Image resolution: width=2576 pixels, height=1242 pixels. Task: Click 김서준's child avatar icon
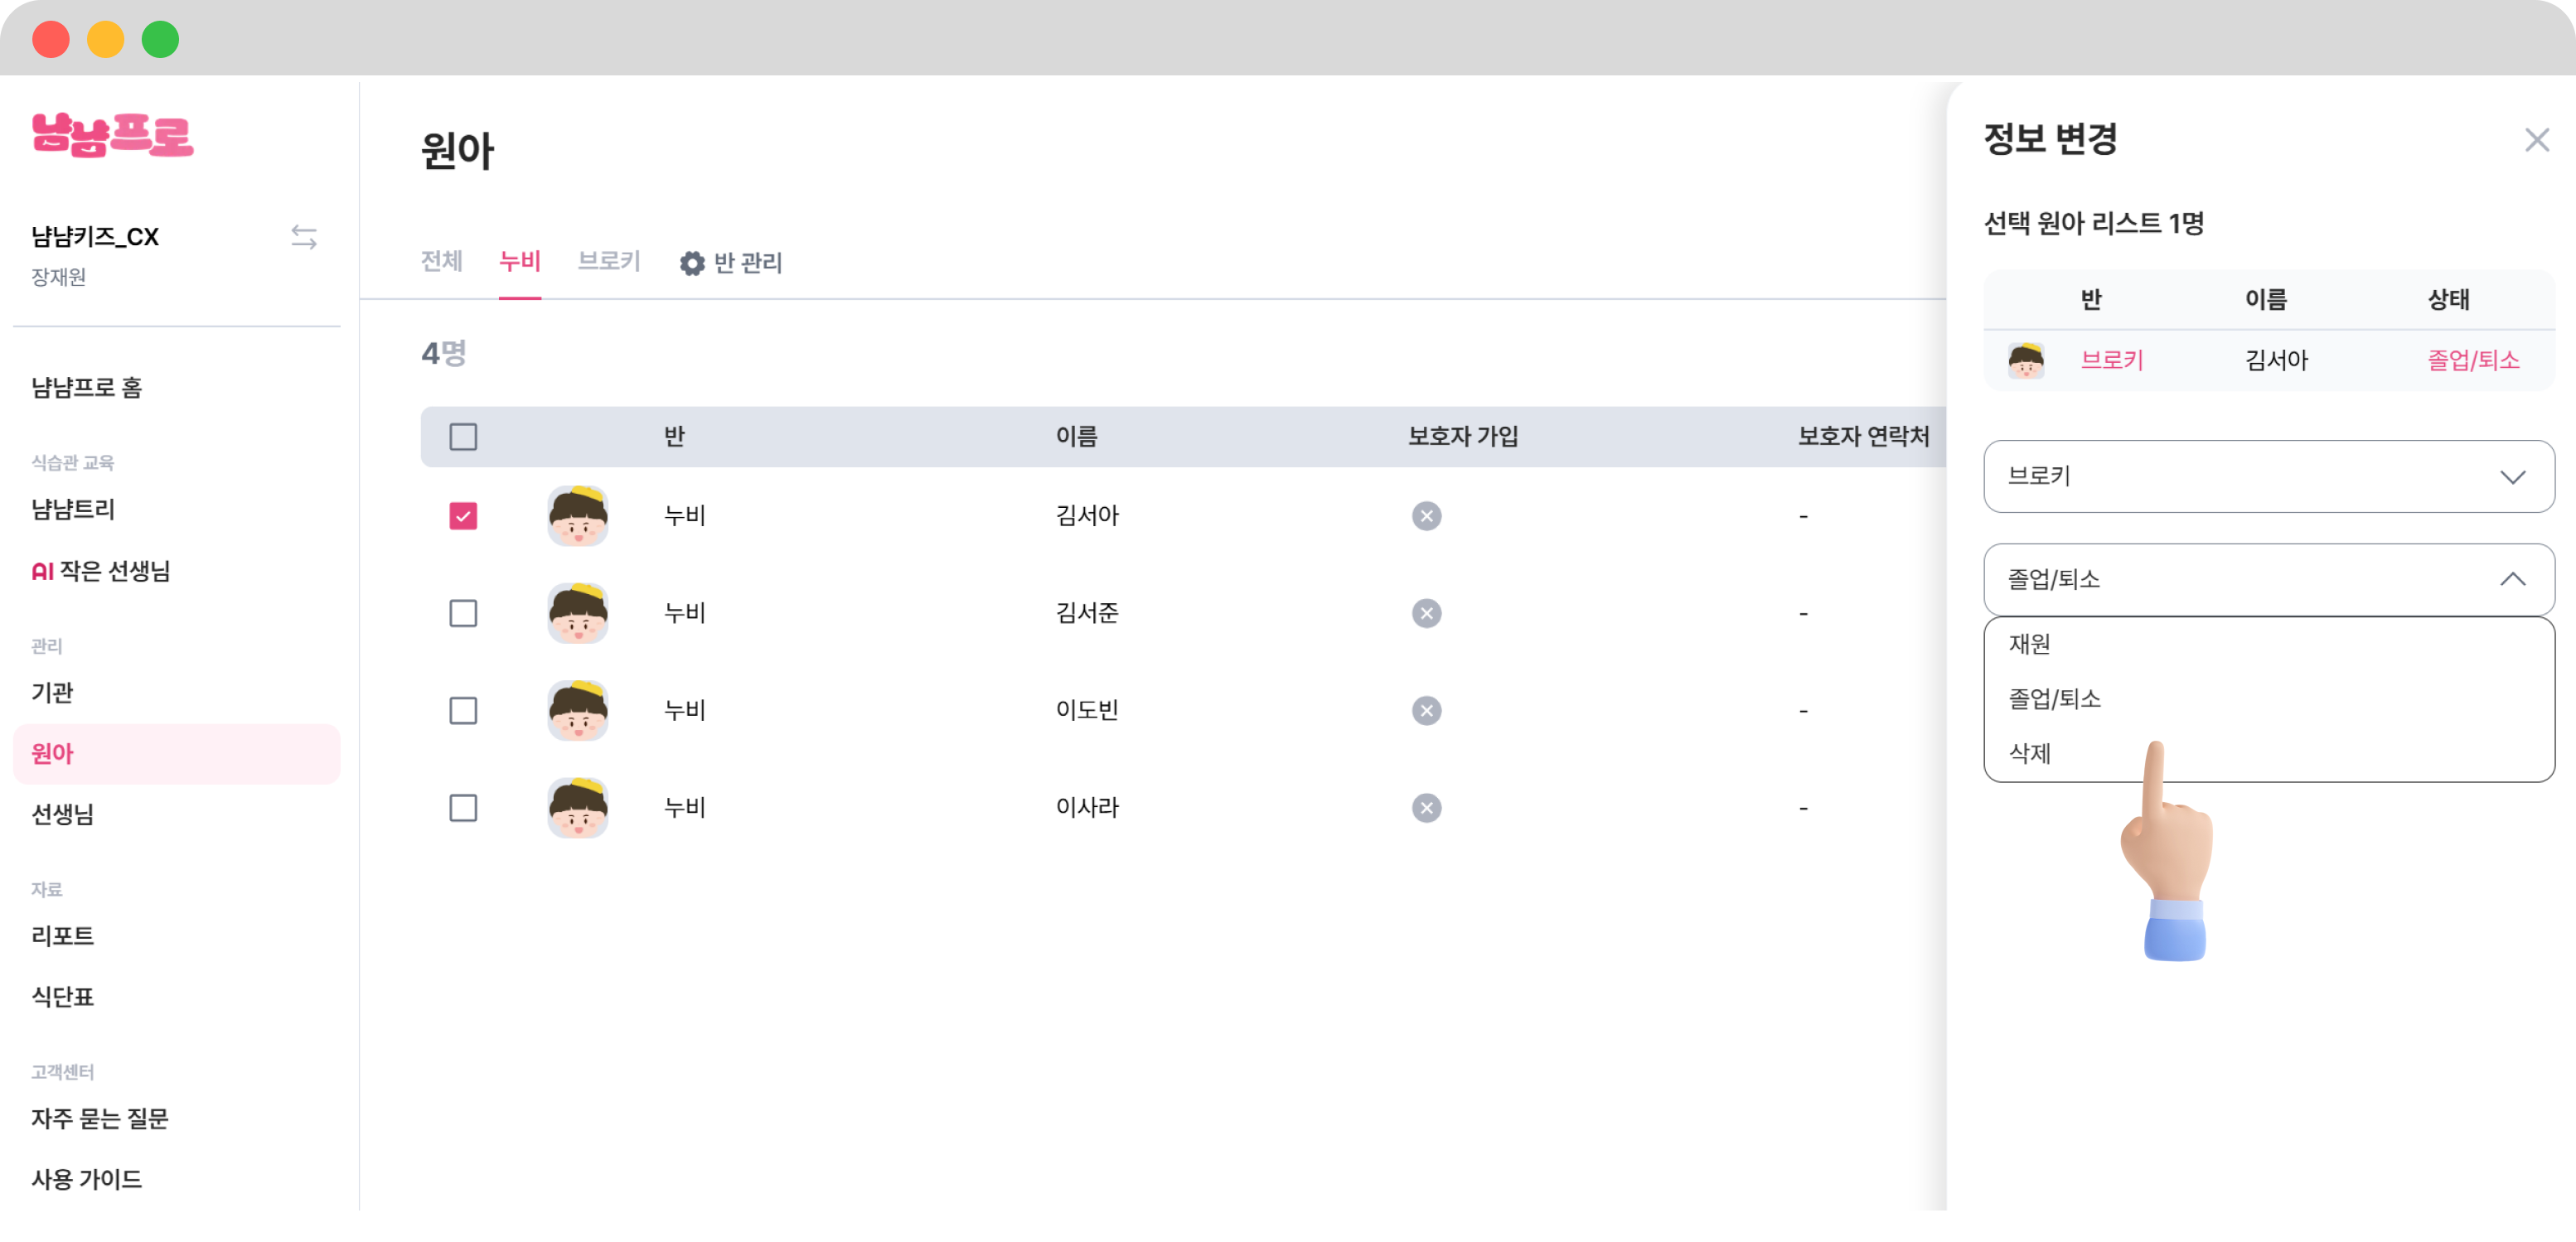click(578, 613)
